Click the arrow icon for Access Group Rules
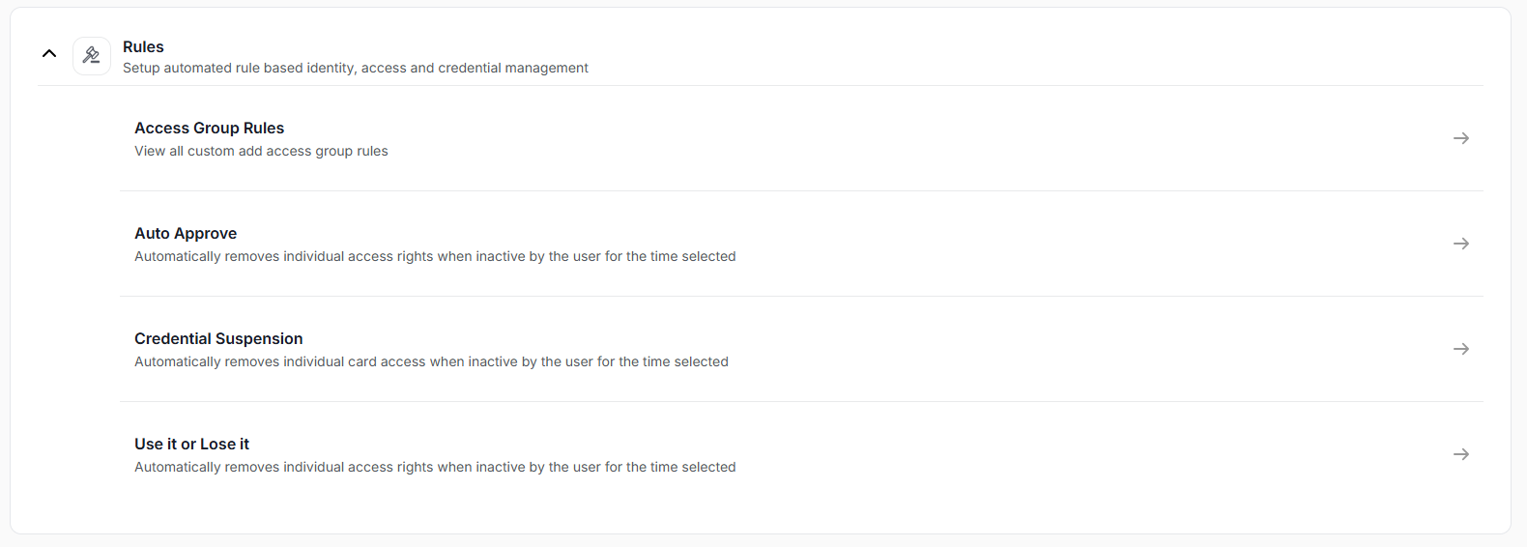1527x547 pixels. click(1460, 138)
